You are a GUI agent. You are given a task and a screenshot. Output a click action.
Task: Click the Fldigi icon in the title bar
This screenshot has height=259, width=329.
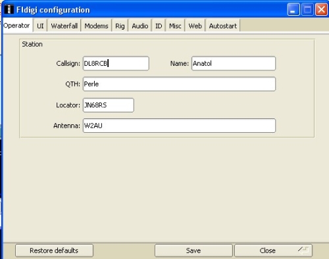tap(9, 9)
